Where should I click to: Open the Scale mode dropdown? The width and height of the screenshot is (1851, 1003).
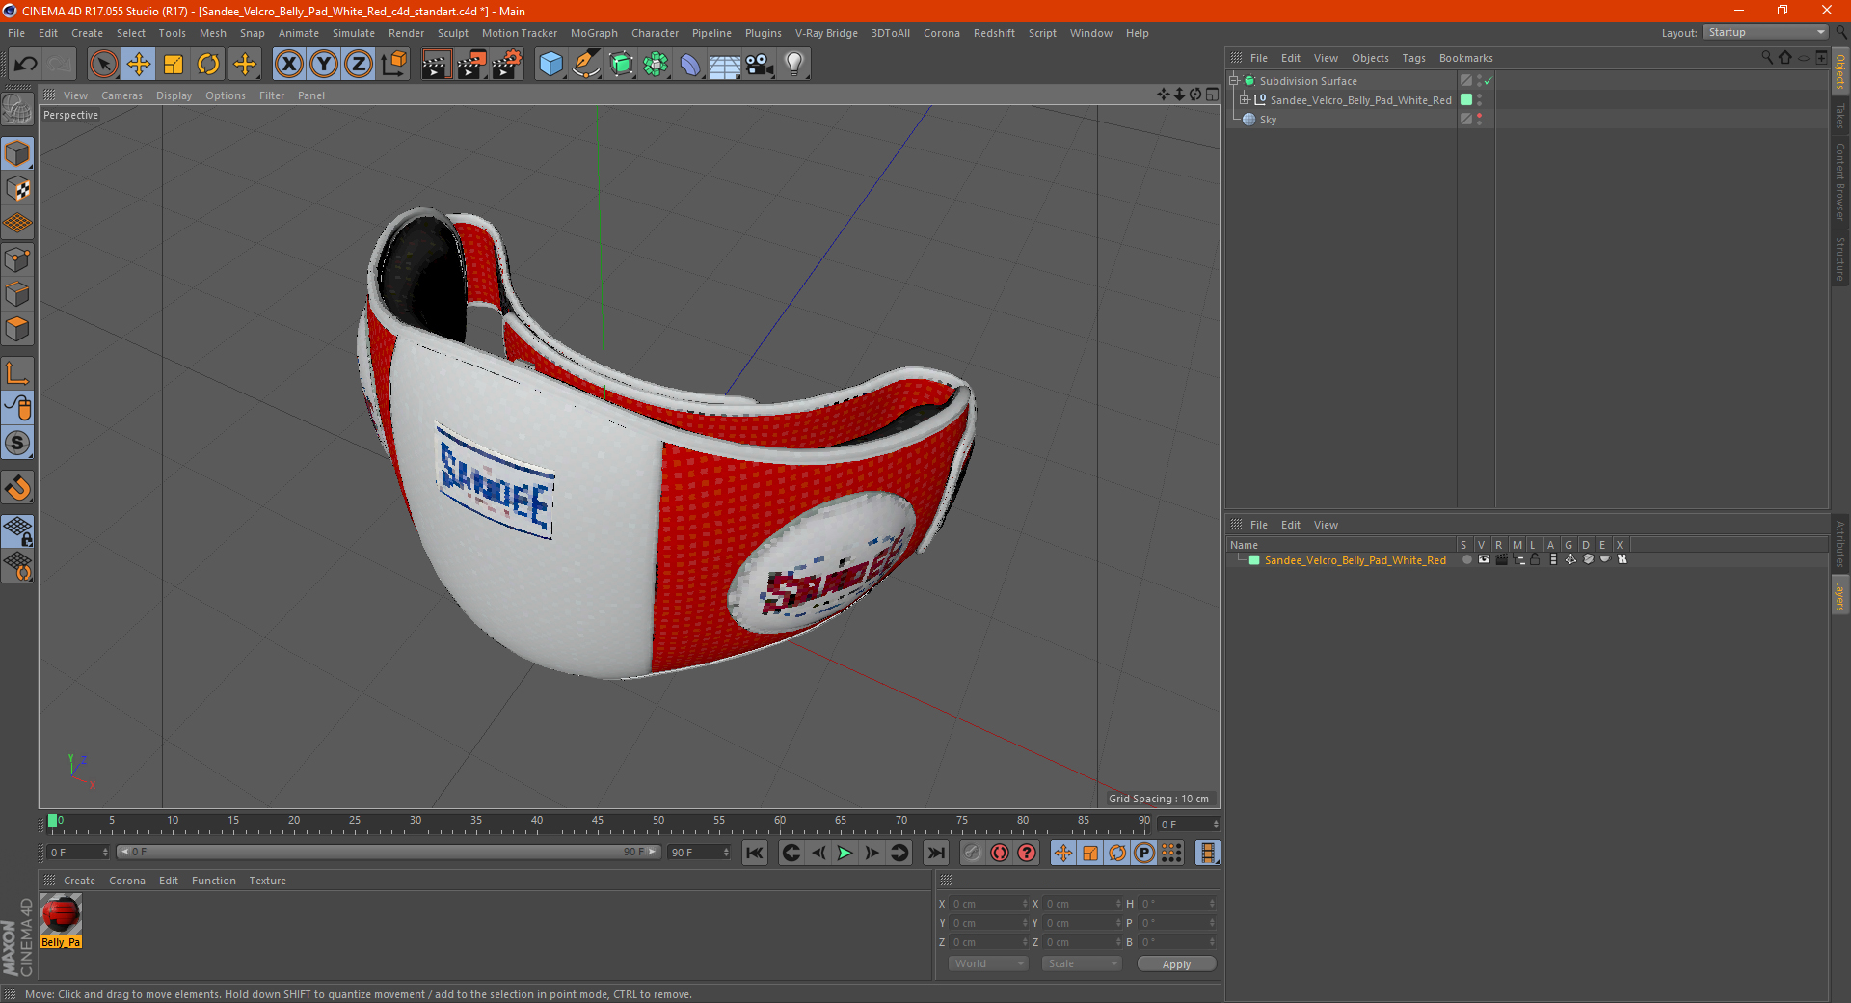point(1081,963)
